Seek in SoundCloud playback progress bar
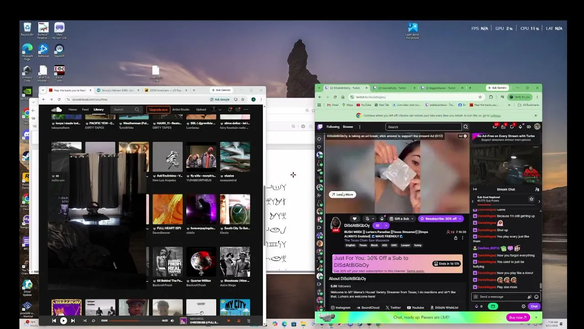 coord(135,321)
